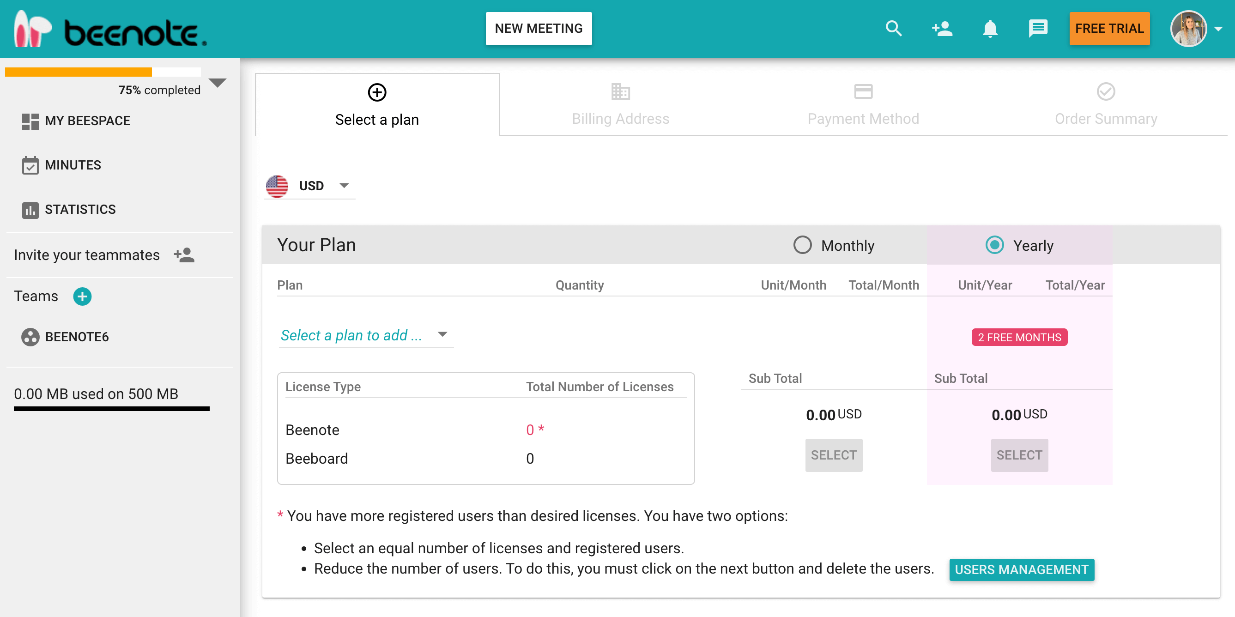
Task: Add a new team with plus icon
Action: (x=82, y=296)
